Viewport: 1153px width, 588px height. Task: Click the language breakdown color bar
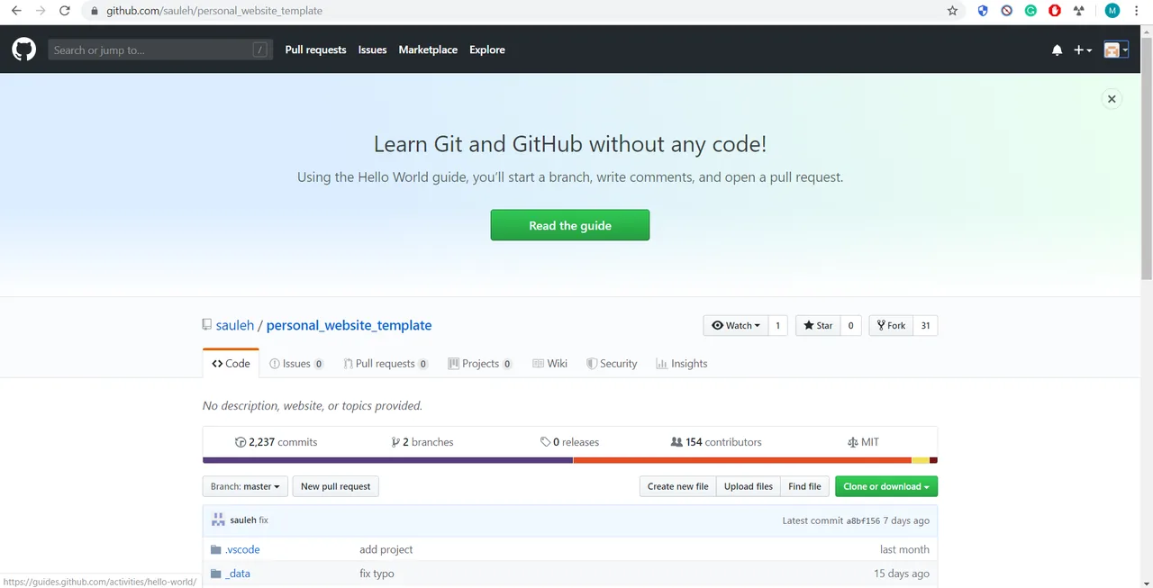[x=570, y=460]
